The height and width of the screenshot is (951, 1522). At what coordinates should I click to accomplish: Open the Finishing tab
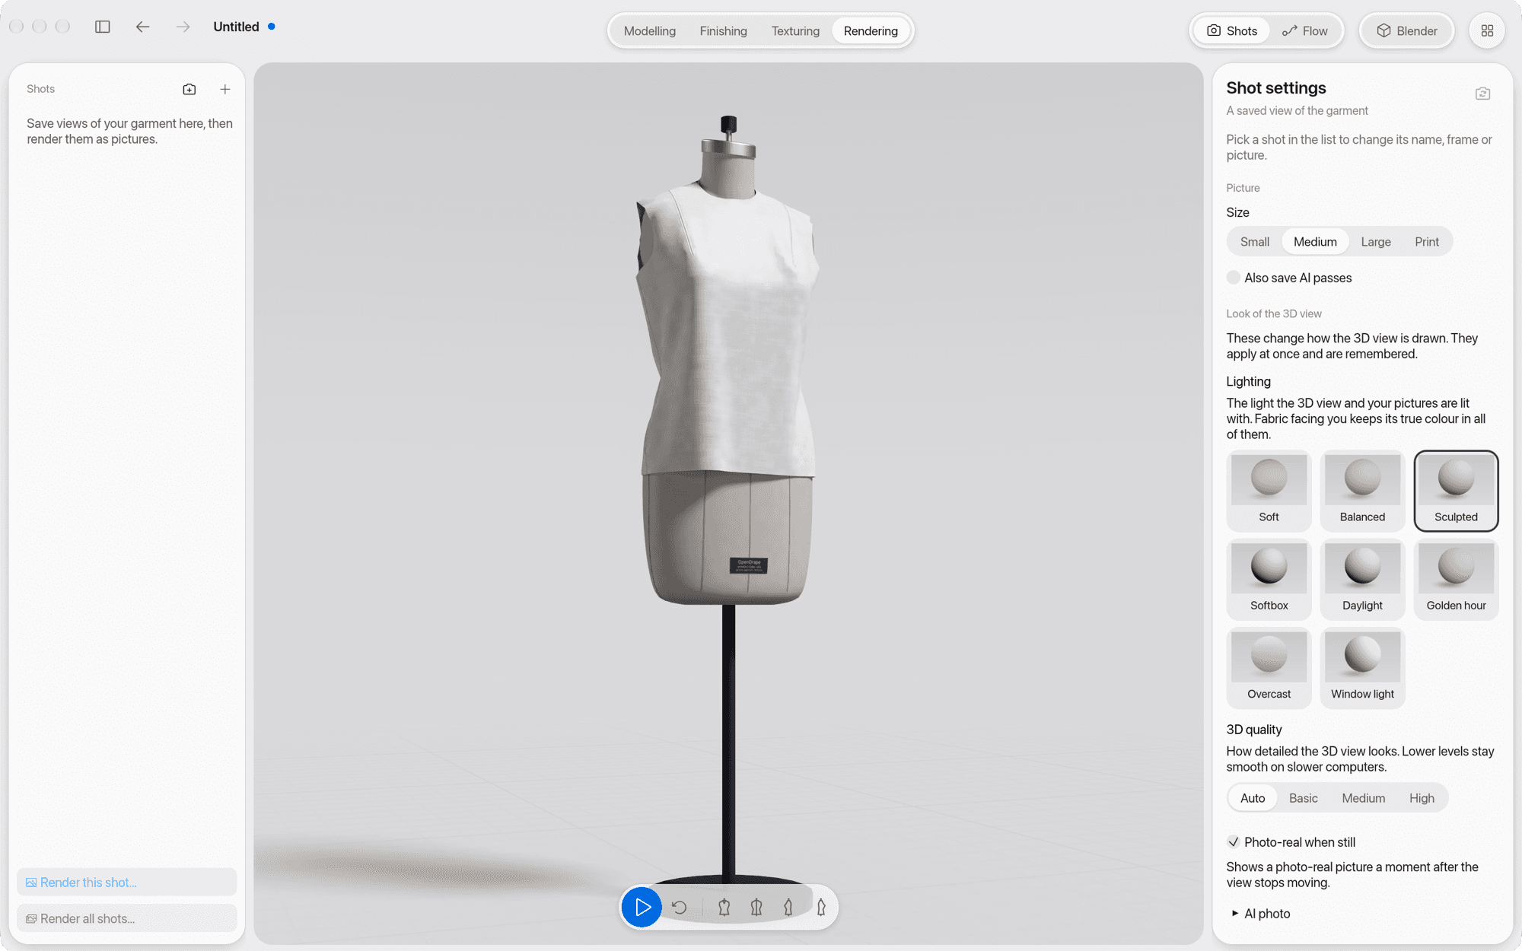(x=723, y=30)
